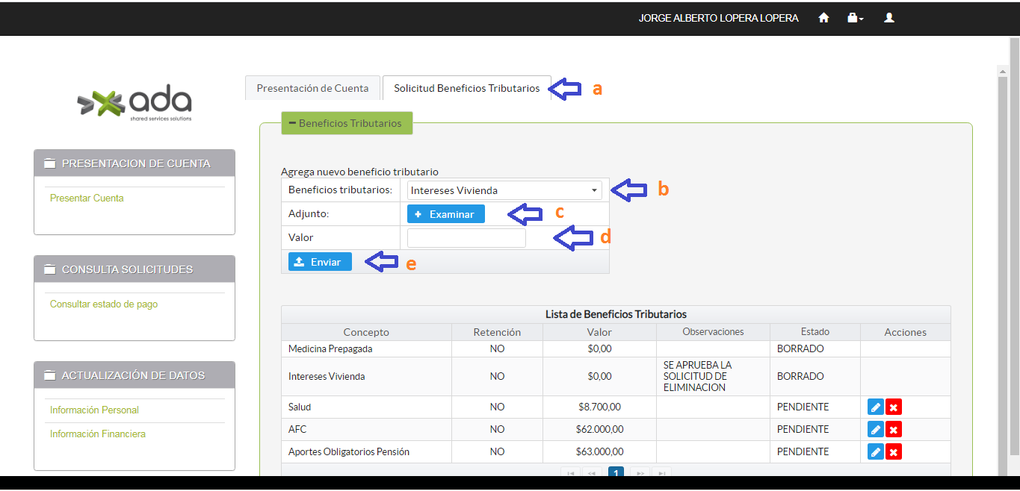
Task: Switch to Presentación de Cuenta tab
Action: point(312,88)
